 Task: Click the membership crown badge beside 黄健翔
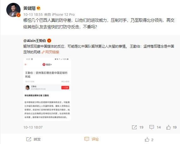tap(38, 8)
